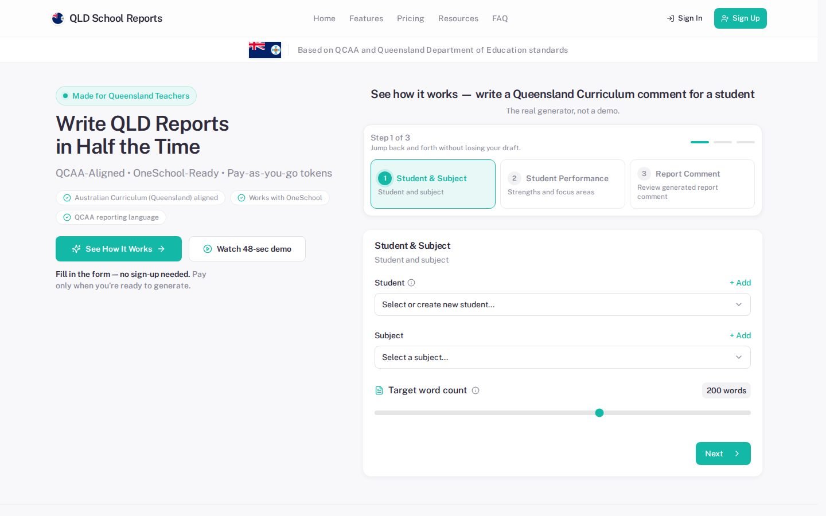Image resolution: width=826 pixels, height=516 pixels.
Task: Click the QLD School Reports logo icon
Action: tap(57, 18)
